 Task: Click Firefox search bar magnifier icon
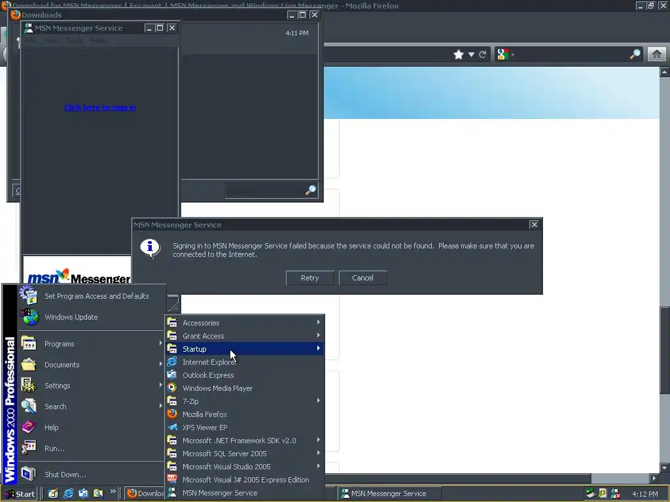click(x=635, y=54)
